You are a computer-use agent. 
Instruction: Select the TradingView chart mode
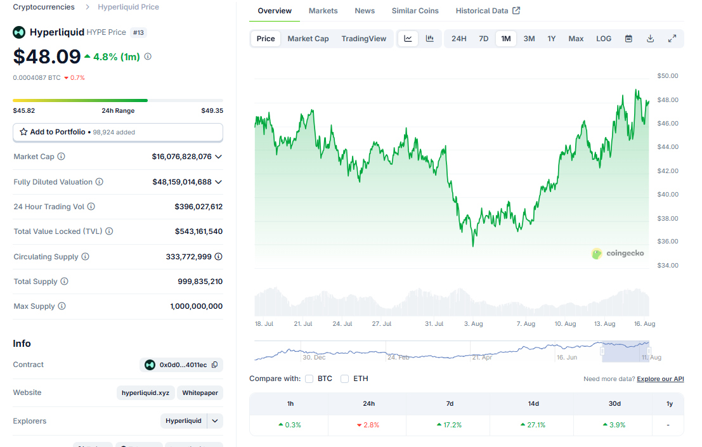[363, 39]
